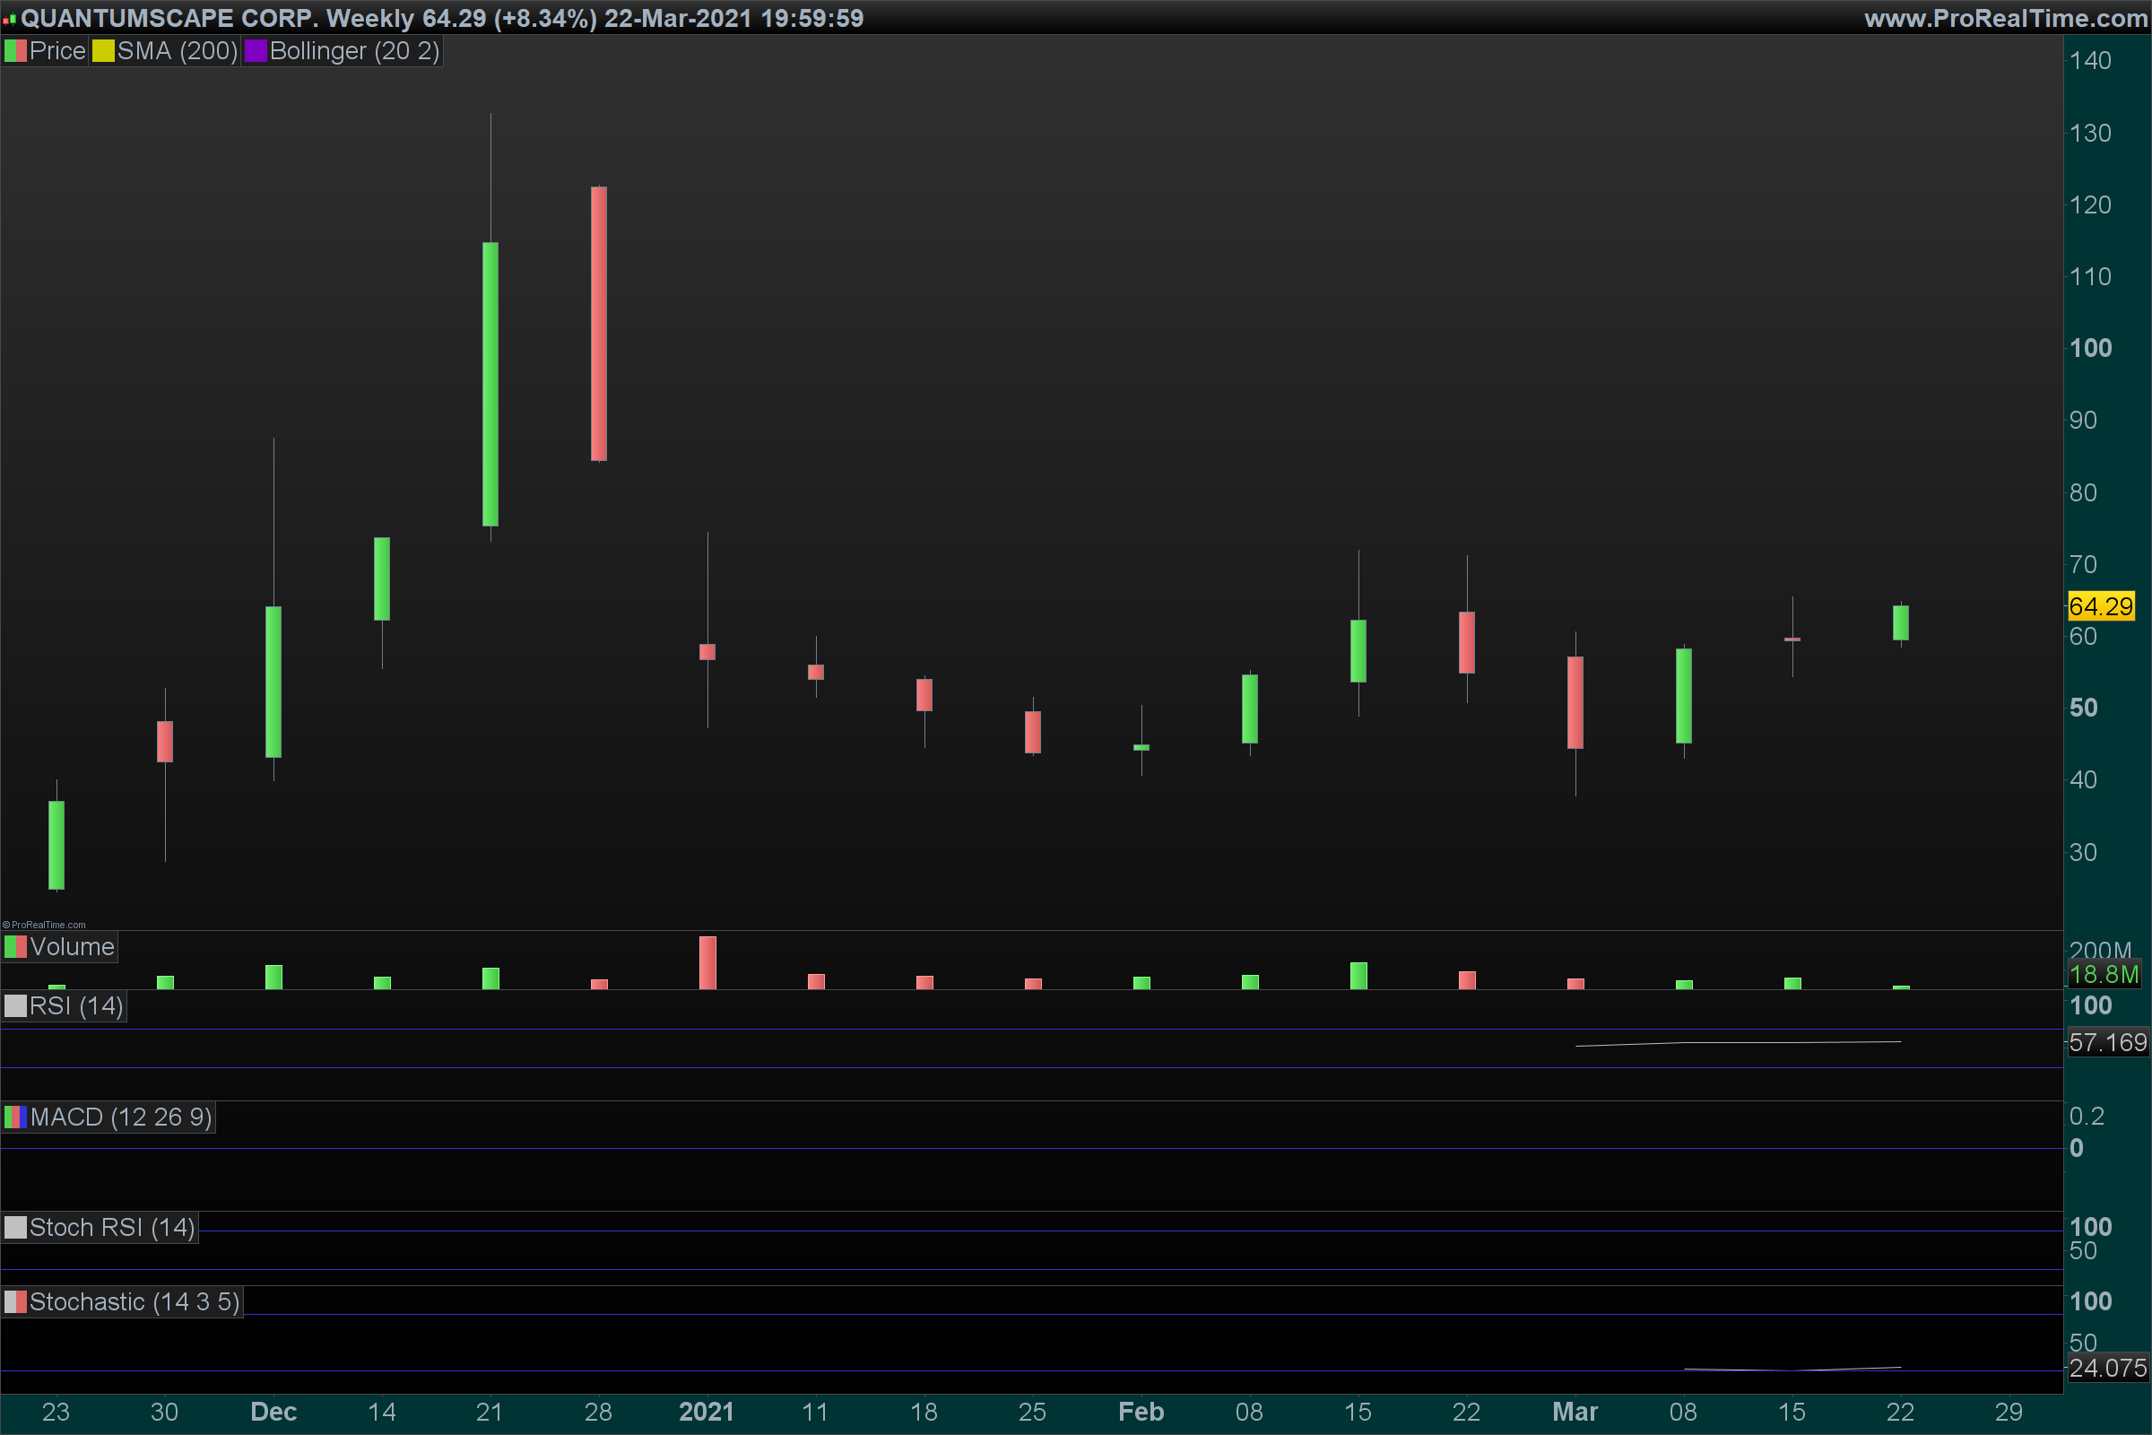The width and height of the screenshot is (2152, 1435).
Task: Click the purple Bollinger legend icon
Action: 256,51
